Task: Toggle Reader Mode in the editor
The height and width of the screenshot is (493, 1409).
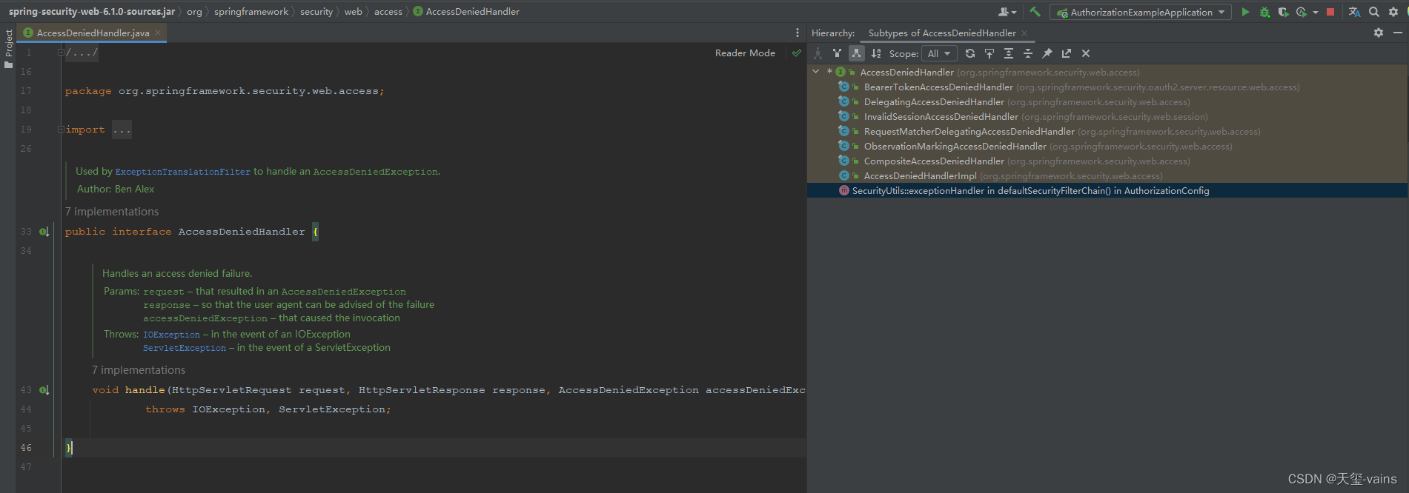Action: tap(745, 53)
